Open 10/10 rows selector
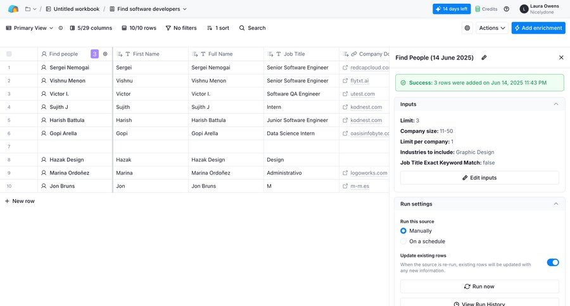 pyautogui.click(x=139, y=28)
